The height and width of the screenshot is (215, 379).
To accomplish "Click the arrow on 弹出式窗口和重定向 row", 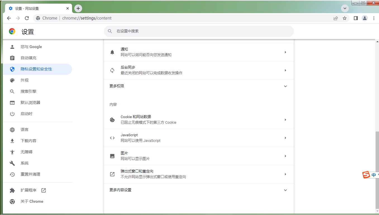I will (285, 174).
